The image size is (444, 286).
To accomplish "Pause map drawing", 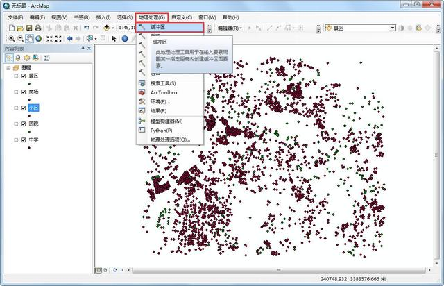I will [x=122, y=270].
